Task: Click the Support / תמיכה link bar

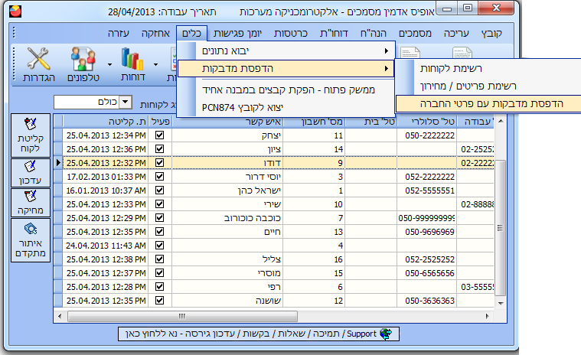Action: (259, 334)
